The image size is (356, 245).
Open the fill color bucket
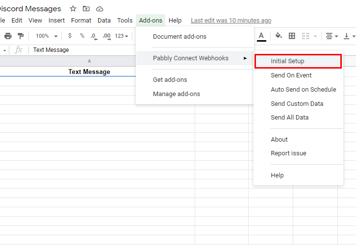(x=279, y=36)
